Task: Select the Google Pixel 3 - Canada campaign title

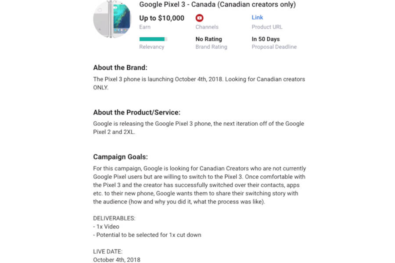Action: coord(217,5)
